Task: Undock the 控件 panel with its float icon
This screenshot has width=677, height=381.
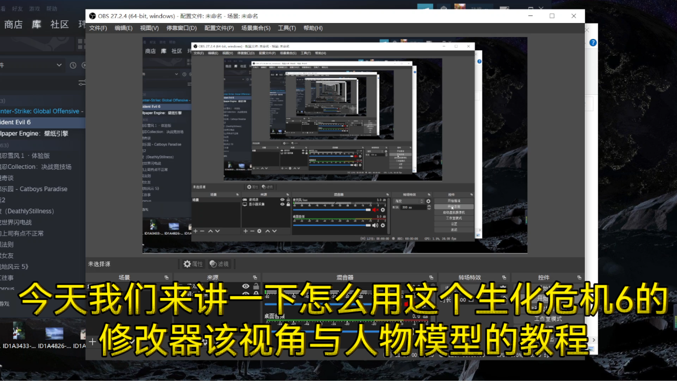Action: click(578, 278)
